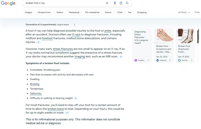This screenshot has width=201, height=129.
Task: Click the underlined 'forefoot' term
Action: [x=47, y=38]
